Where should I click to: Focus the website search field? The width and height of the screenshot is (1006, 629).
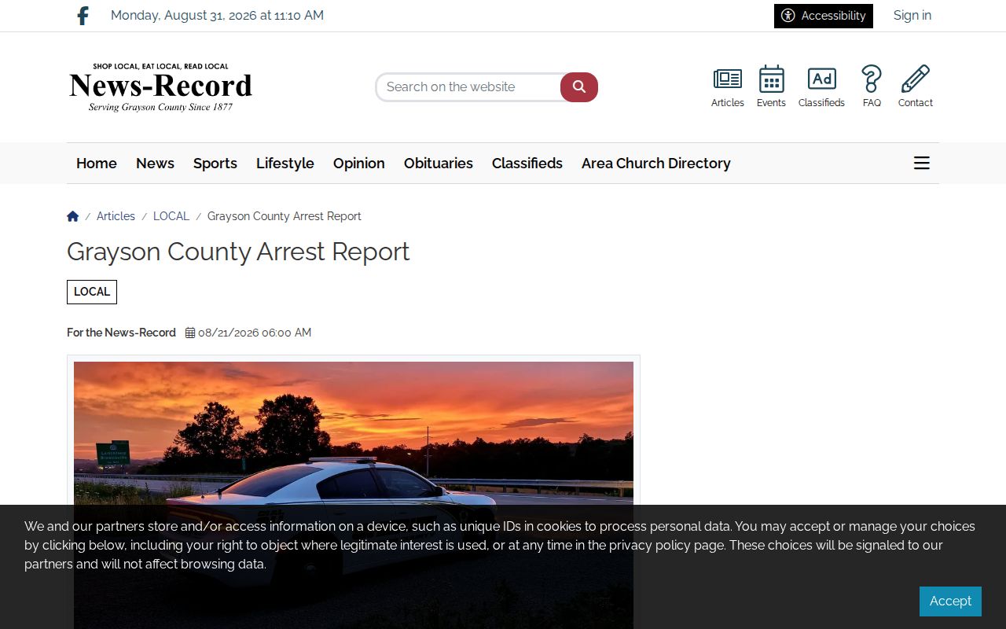pos(468,87)
